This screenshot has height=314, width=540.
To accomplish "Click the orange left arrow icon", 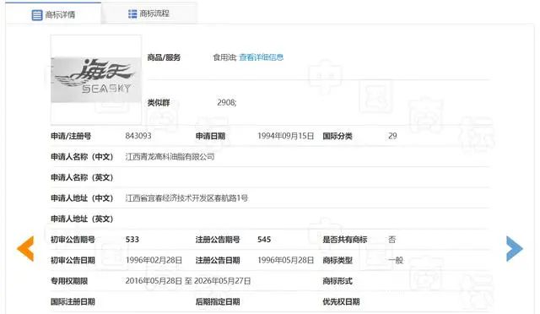I will pos(25,248).
